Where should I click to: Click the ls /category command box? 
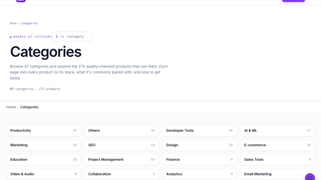coord(72,36)
